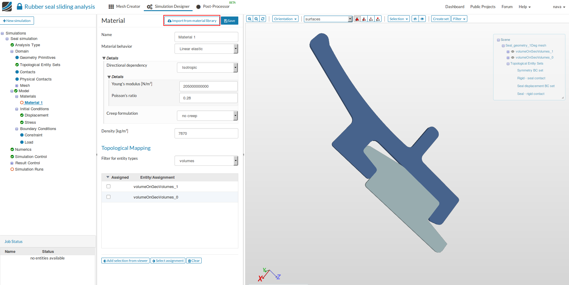Click the Create set button
569x285 pixels.
click(x=441, y=19)
